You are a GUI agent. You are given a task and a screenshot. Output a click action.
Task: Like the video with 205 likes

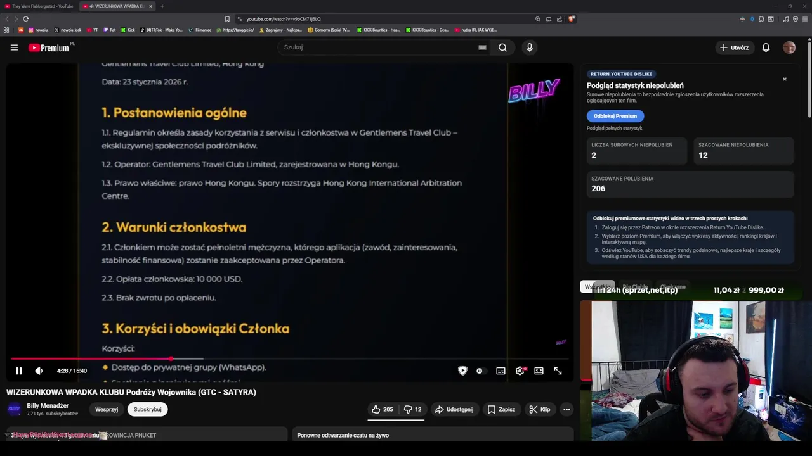(x=383, y=410)
